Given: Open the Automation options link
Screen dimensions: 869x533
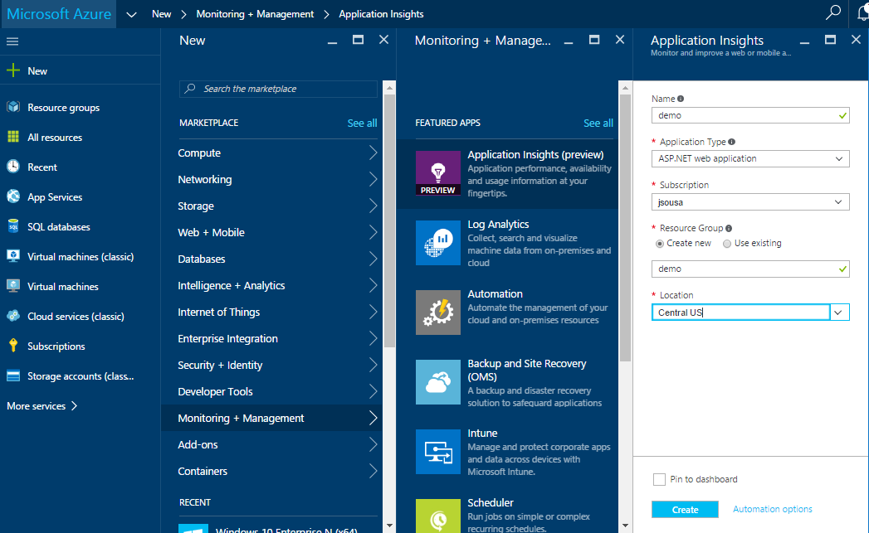Looking at the screenshot, I should click(x=773, y=509).
